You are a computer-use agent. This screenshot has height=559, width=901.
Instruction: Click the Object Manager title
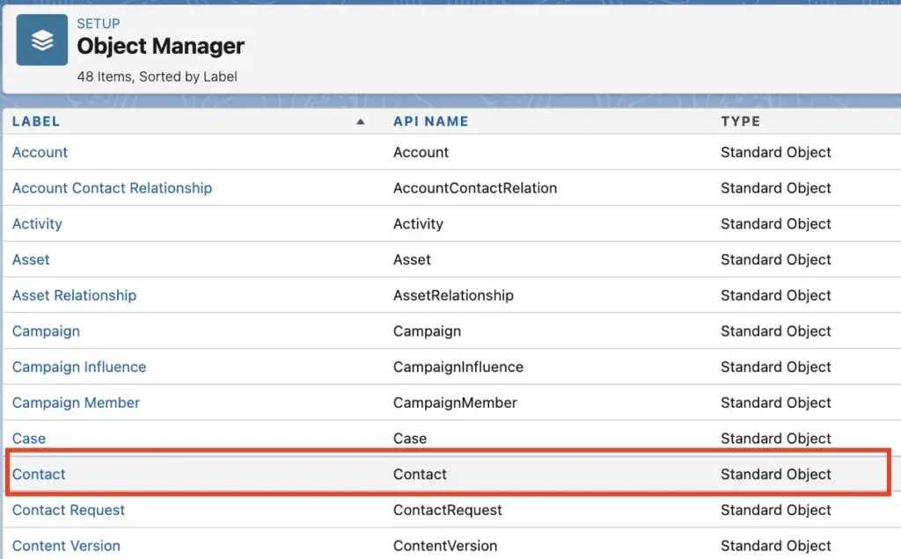(163, 47)
